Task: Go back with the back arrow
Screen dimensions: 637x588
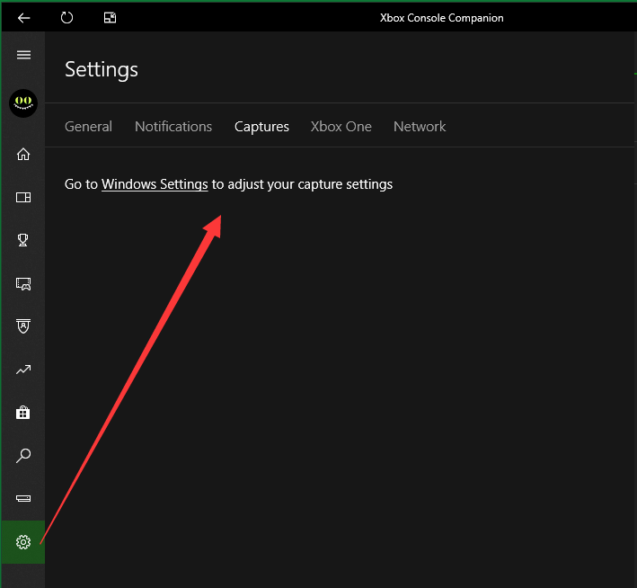Action: (x=23, y=18)
